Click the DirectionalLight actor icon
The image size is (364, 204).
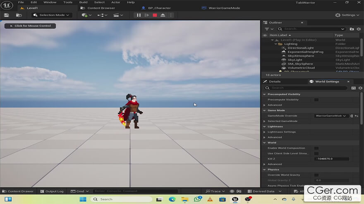(x=284, y=48)
